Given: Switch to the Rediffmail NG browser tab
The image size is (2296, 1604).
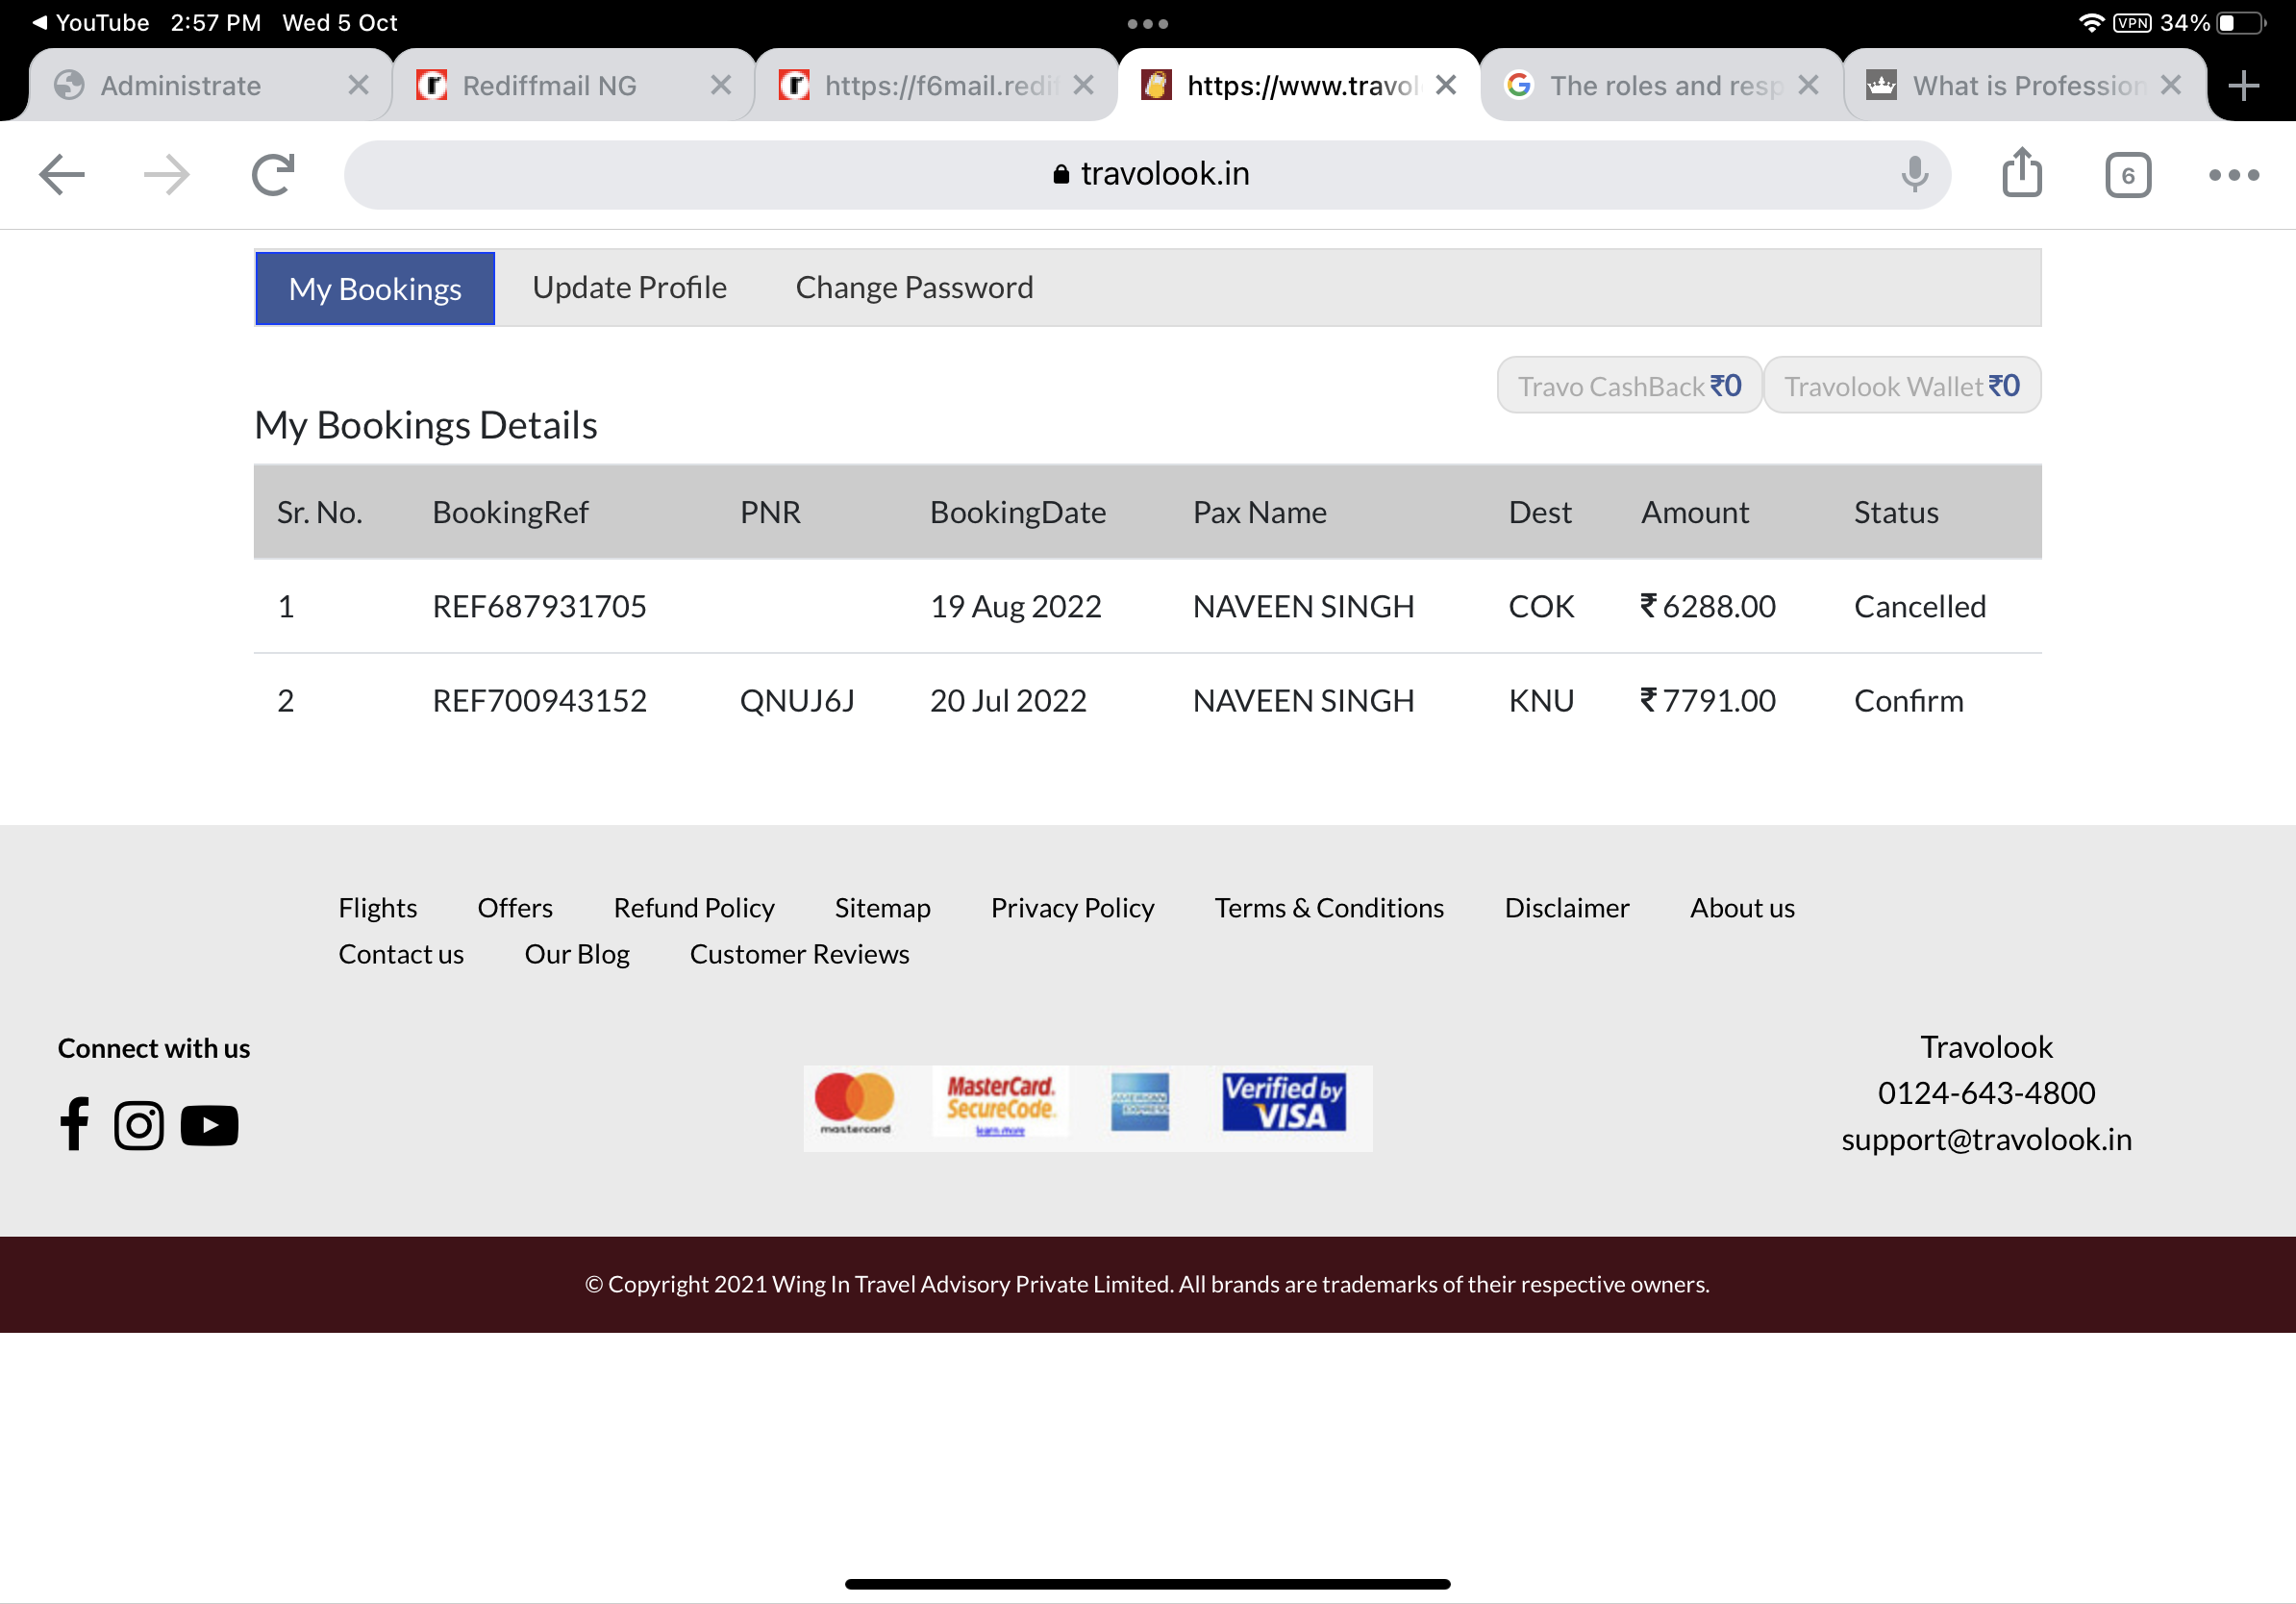Looking at the screenshot, I should tap(550, 86).
